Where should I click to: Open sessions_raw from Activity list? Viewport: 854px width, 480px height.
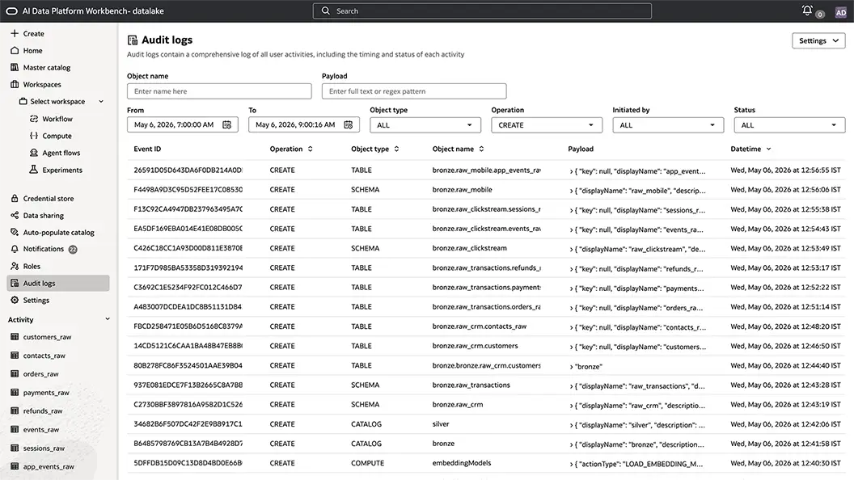44,448
